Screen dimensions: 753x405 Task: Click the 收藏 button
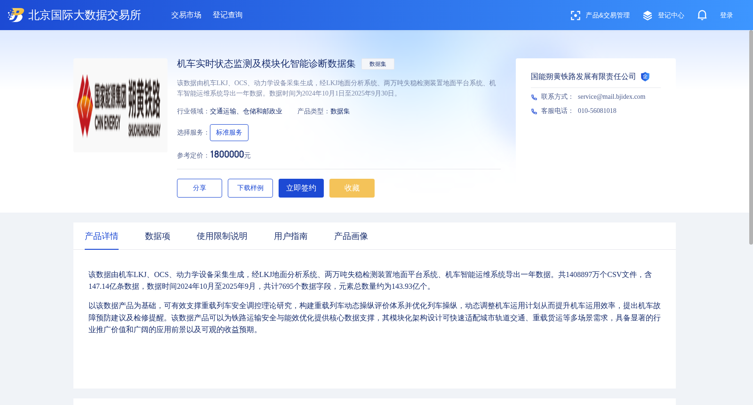352,188
